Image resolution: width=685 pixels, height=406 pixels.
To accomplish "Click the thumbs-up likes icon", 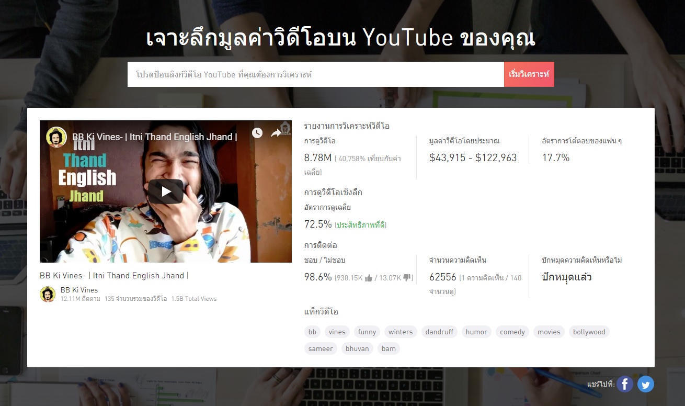I will point(369,278).
